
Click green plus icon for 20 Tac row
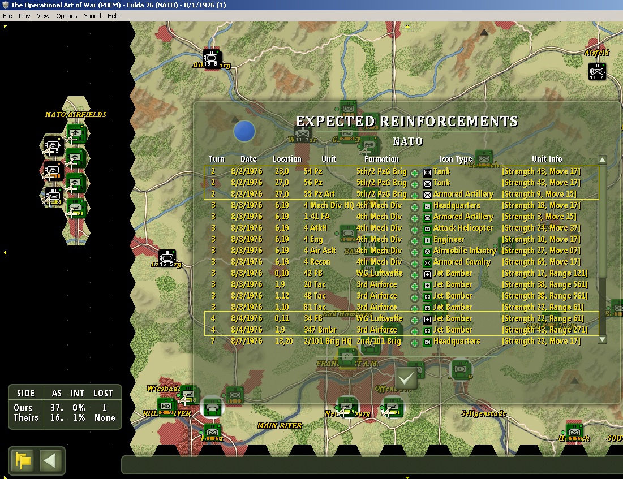(x=414, y=286)
